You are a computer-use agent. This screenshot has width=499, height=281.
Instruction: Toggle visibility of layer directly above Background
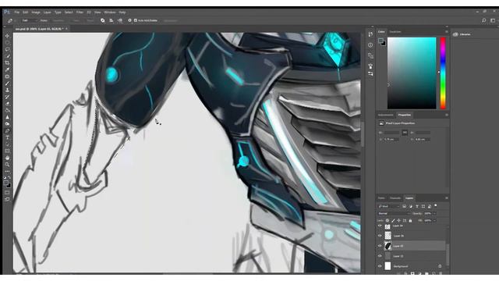tap(380, 256)
